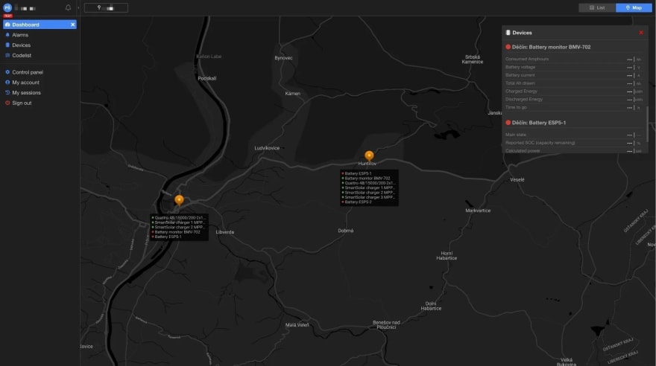
Task: Click the Benešov nad Ploučnicí map label
Action: click(386, 324)
